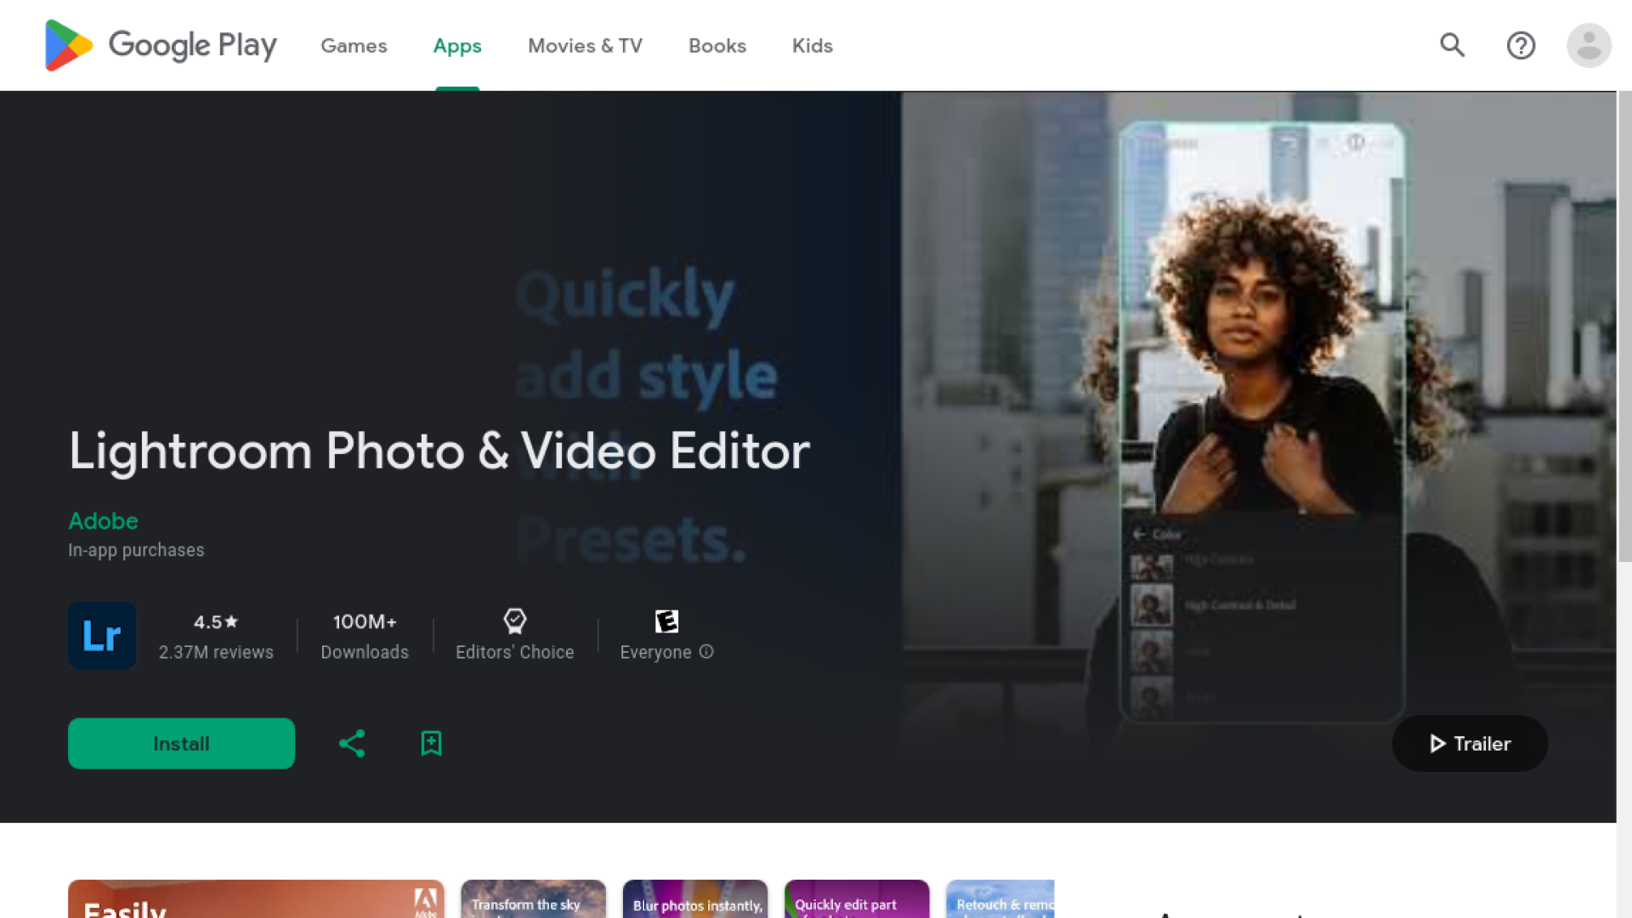Open the account profile avatar

1589,45
